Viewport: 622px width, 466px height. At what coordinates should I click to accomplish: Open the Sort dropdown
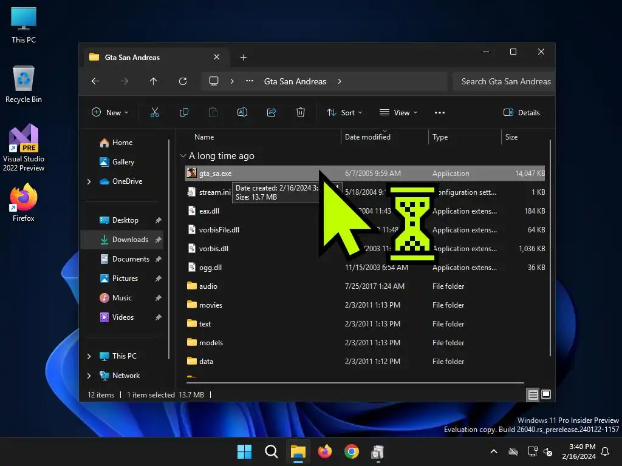[x=344, y=112]
